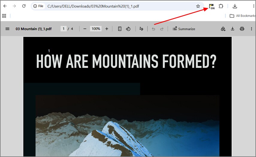This screenshot has height=157, width=256.
Task: Toggle the dark mode extension showing ON
Action: pyautogui.click(x=212, y=7)
